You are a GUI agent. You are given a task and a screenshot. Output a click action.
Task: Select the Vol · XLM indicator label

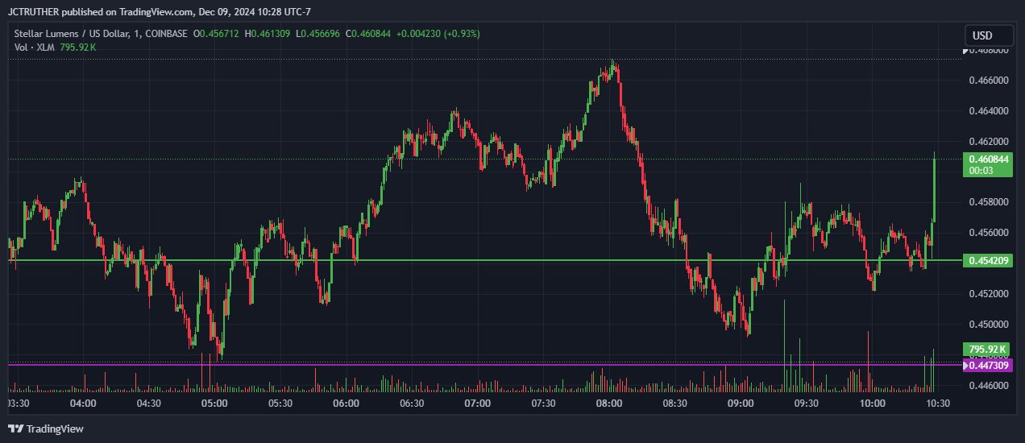(x=34, y=48)
